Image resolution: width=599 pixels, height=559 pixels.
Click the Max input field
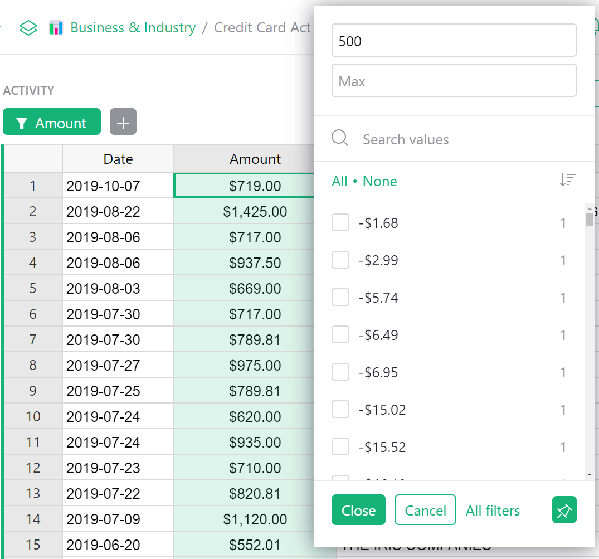point(454,81)
